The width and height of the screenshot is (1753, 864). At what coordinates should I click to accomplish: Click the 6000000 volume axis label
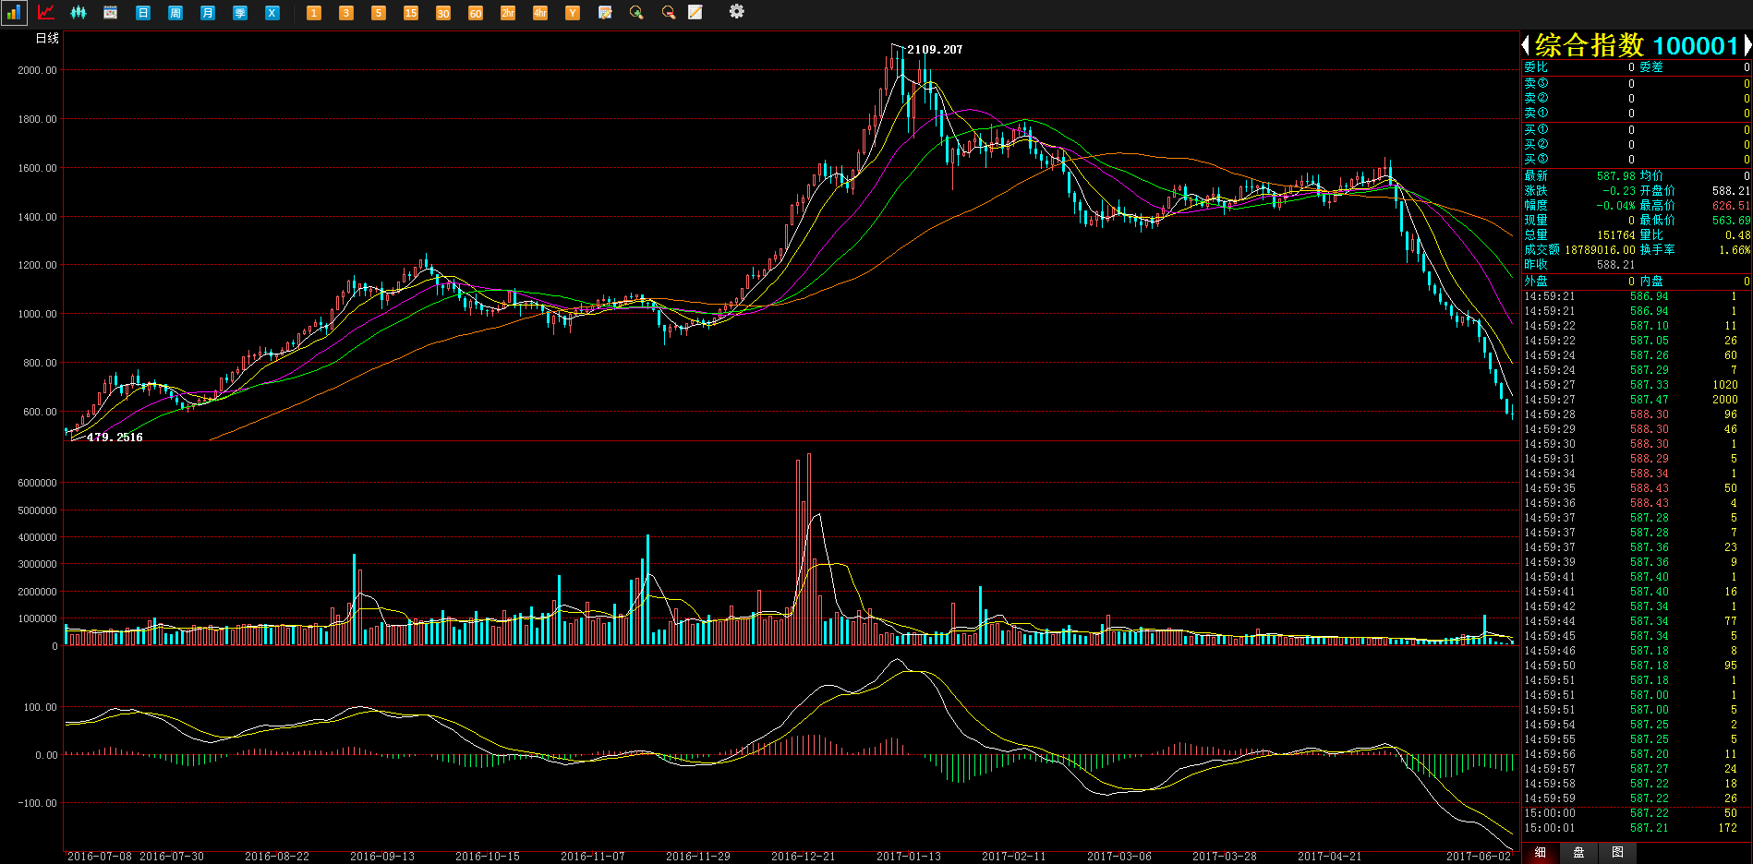tap(37, 483)
